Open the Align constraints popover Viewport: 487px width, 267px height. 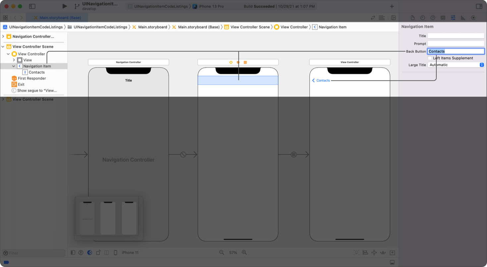pos(365,252)
